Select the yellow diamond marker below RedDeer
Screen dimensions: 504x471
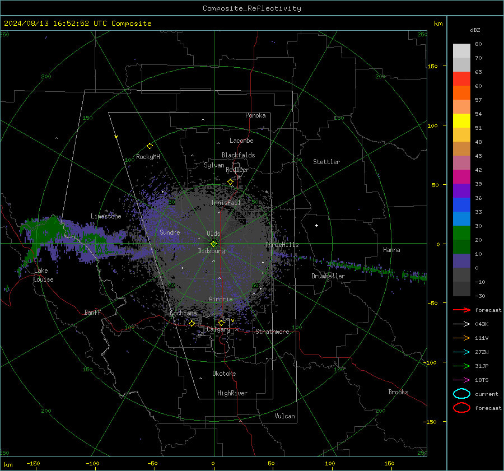230,182
